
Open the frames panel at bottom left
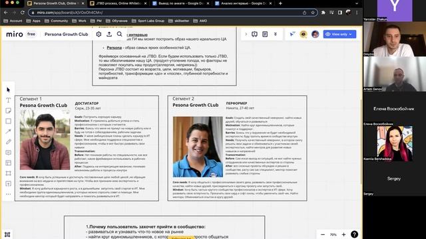(x=7, y=234)
